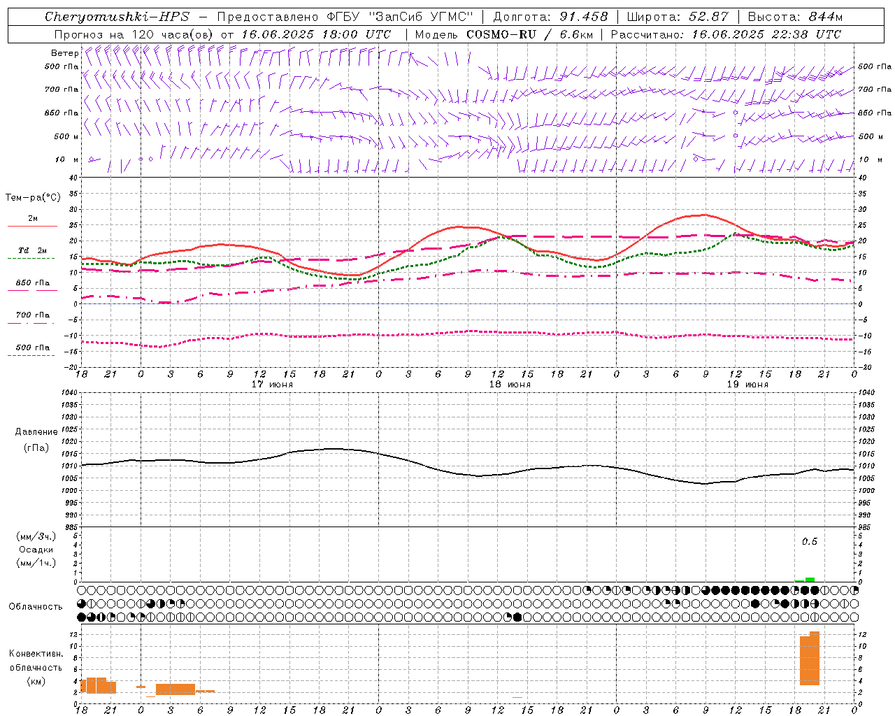Image resolution: width=895 pixels, height=716 pixels.
Task: Click the green precipitation bar on 19 июня
Action: 810,579
